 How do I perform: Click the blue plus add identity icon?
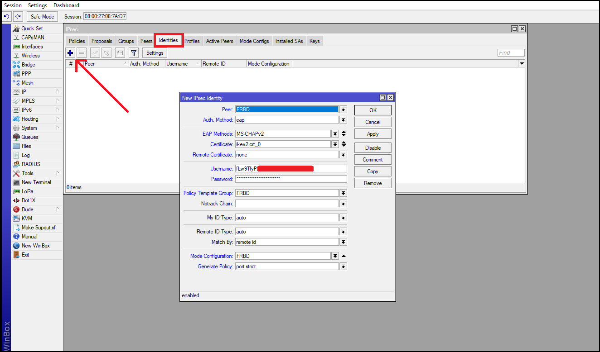(x=70, y=53)
